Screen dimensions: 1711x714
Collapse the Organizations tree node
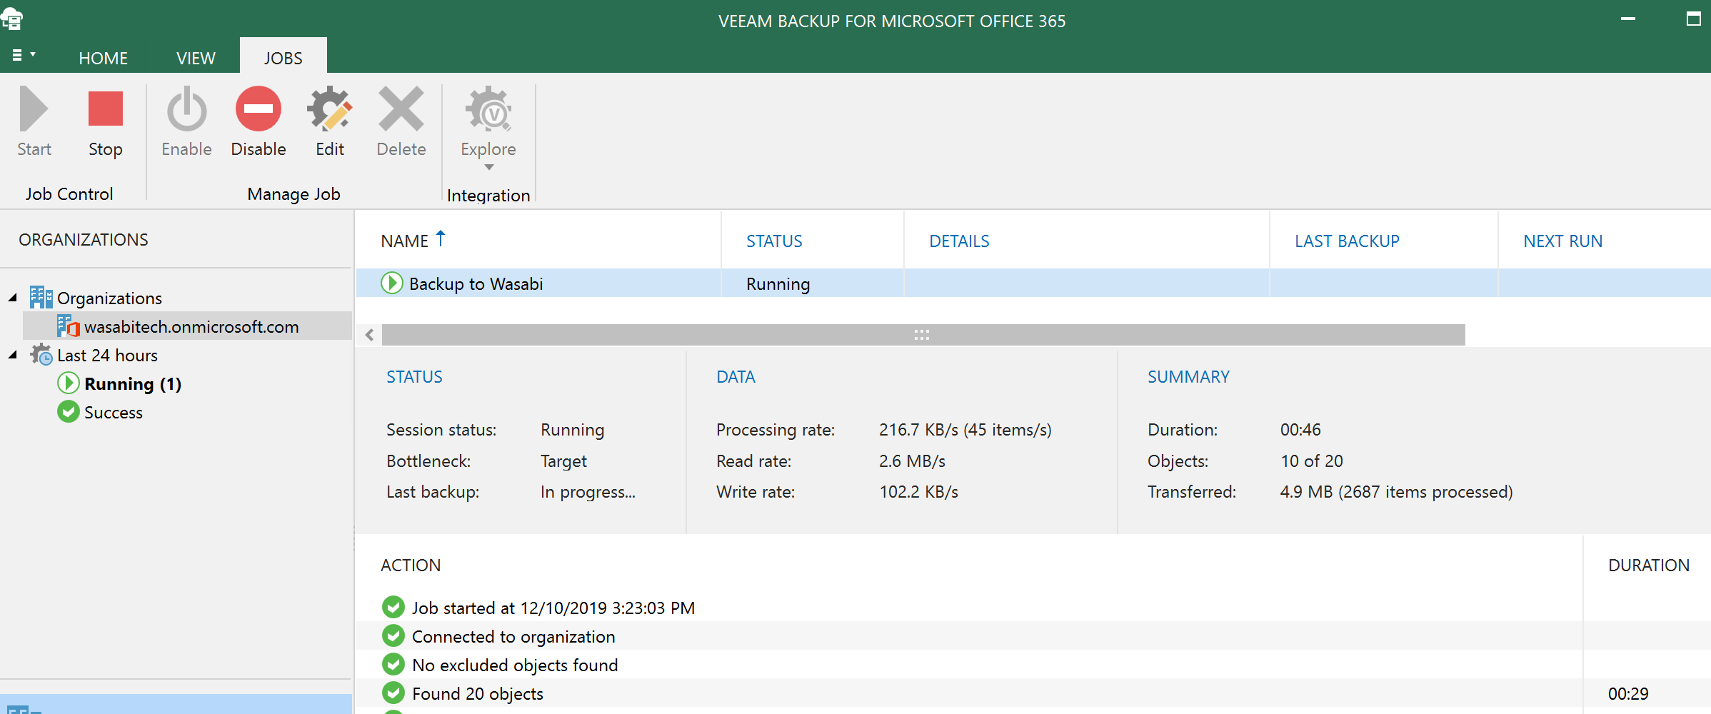[13, 298]
